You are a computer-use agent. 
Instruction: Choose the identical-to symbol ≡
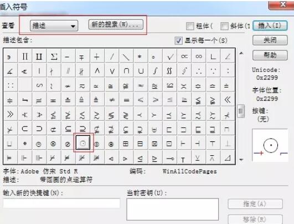[x=126, y=99]
